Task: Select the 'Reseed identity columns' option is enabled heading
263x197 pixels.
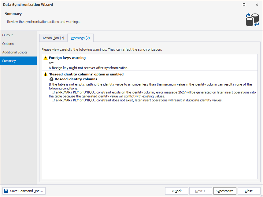Action: click(86, 74)
